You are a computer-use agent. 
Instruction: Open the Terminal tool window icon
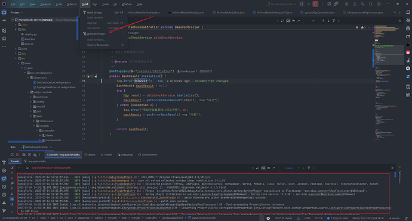point(4,186)
